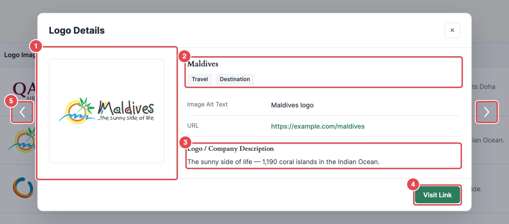The width and height of the screenshot is (509, 224).
Task: Go to the previous logo with left chevron
Action: [22, 112]
